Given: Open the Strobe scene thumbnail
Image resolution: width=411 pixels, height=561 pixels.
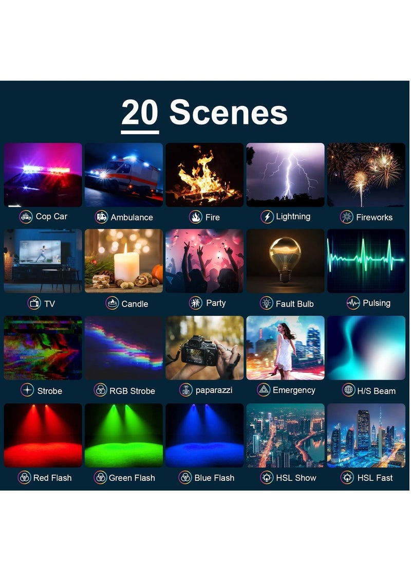Looking at the screenshot, I should 43,348.
